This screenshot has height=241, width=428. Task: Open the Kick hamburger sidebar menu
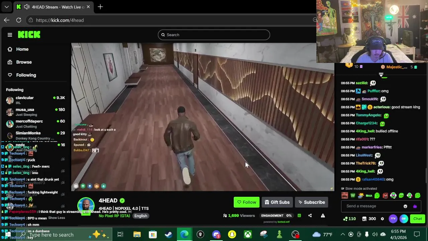click(10, 35)
